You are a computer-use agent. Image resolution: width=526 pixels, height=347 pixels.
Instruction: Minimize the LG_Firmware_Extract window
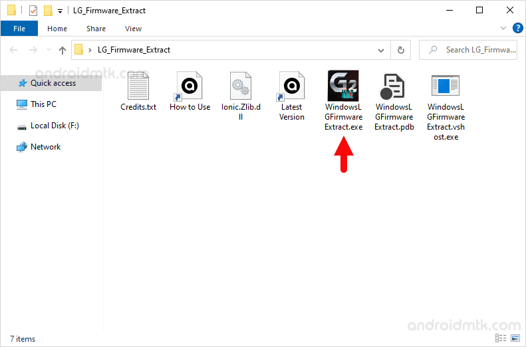coord(449,11)
